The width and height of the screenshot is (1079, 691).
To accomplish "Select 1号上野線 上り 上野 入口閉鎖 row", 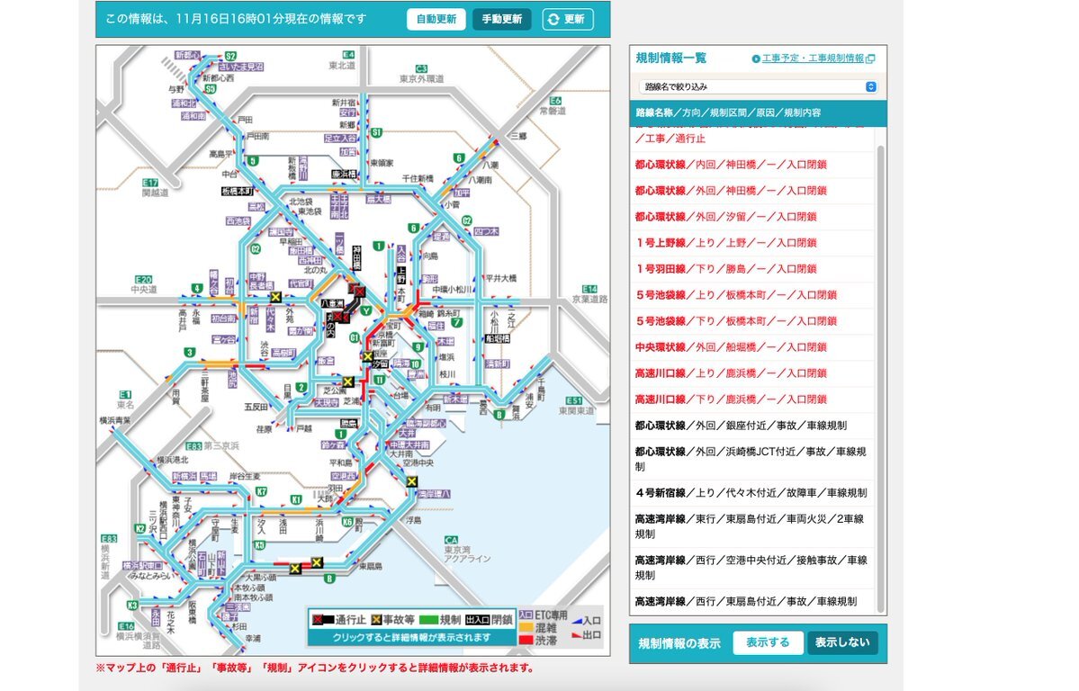I will coord(753,243).
